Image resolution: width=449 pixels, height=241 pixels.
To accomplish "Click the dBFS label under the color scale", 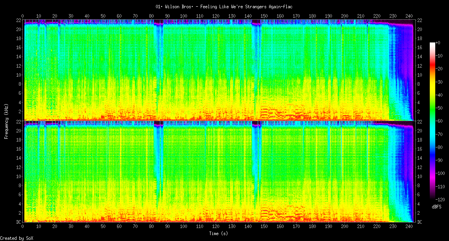I will pyautogui.click(x=436, y=206).
